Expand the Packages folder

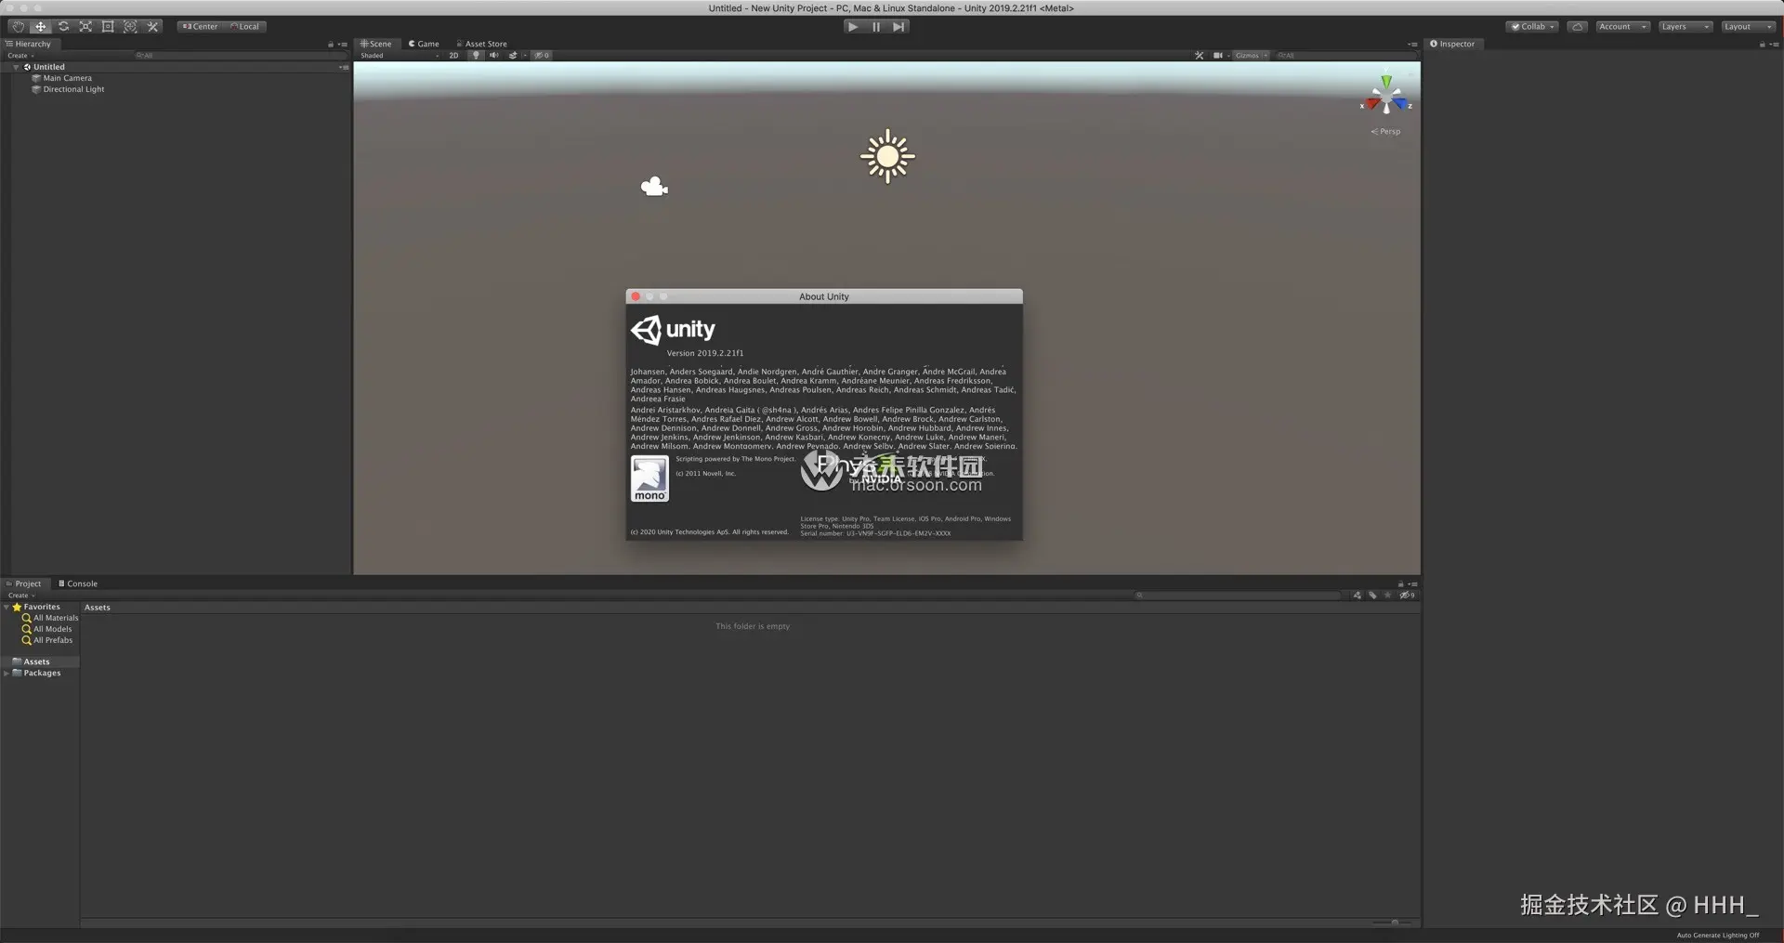point(7,673)
